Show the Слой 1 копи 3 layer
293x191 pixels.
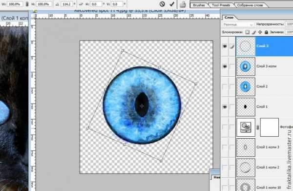[x=225, y=148]
